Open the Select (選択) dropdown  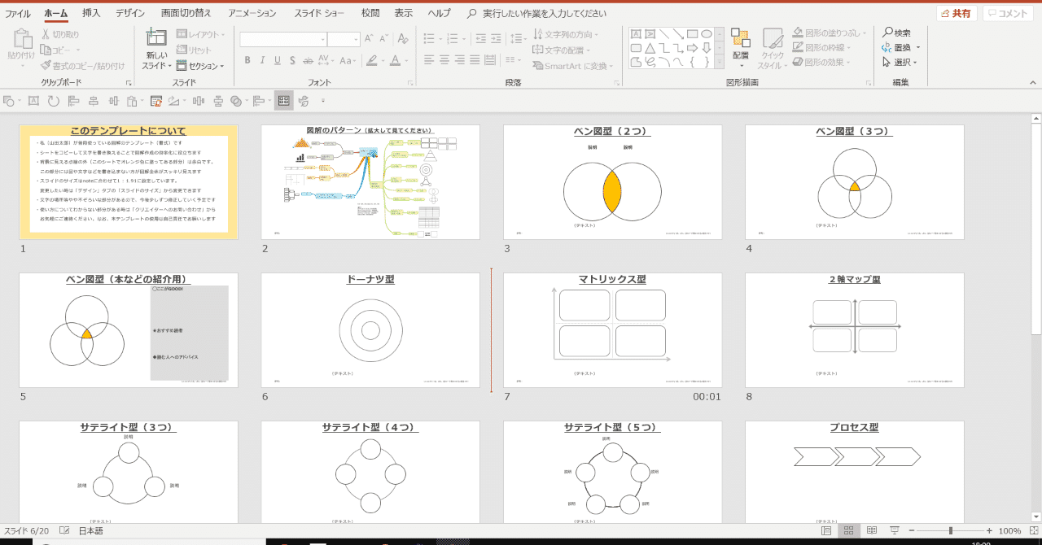pos(900,62)
